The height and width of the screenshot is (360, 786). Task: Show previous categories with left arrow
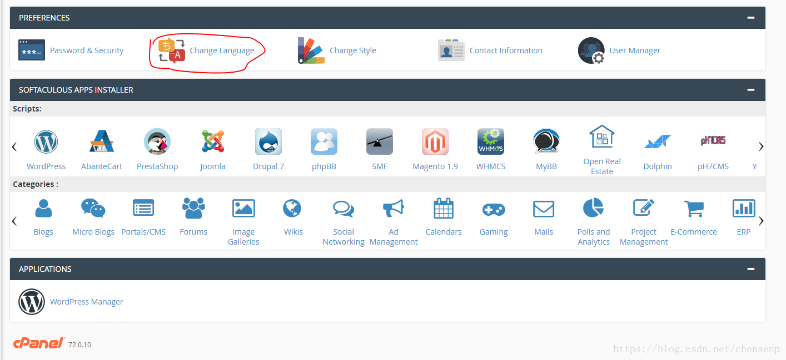[14, 221]
